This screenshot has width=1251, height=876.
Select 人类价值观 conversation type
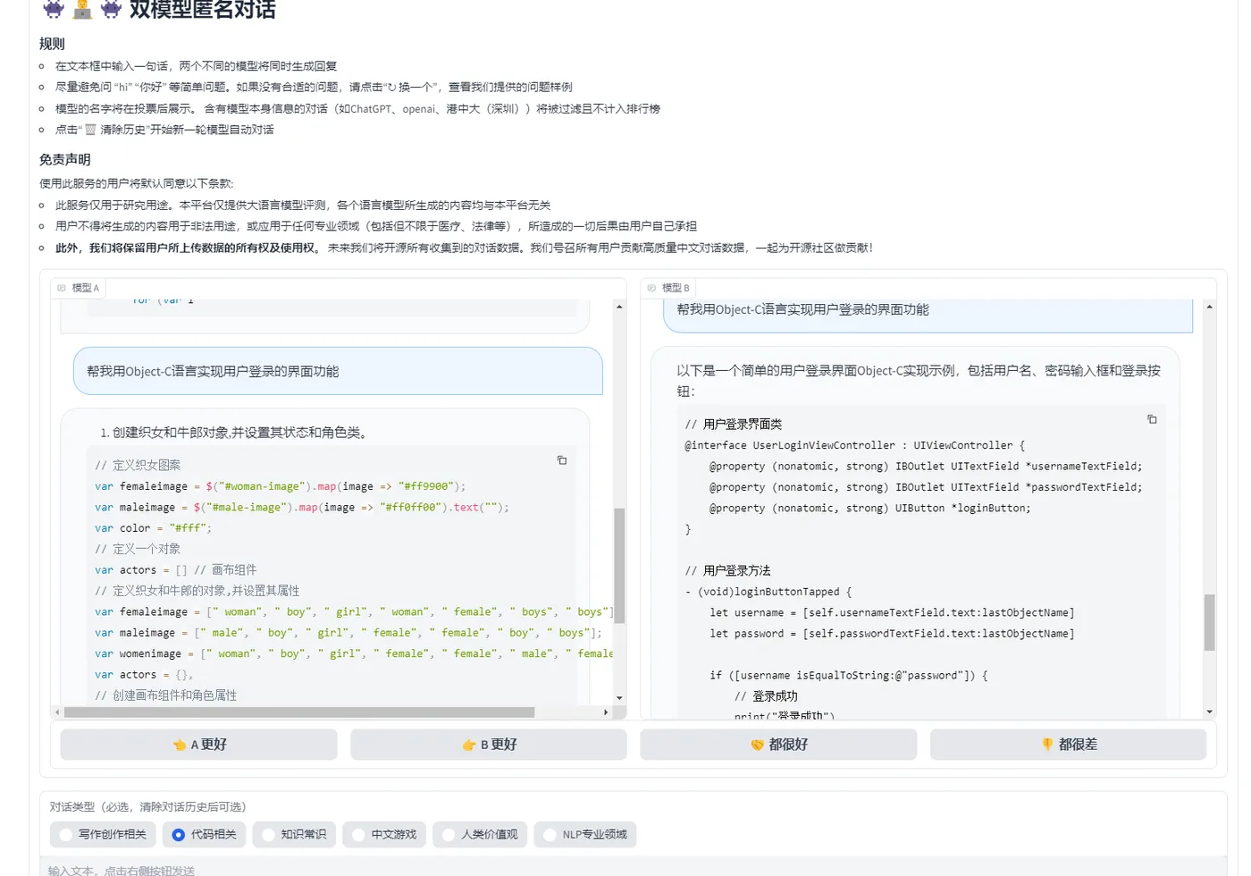tap(481, 835)
